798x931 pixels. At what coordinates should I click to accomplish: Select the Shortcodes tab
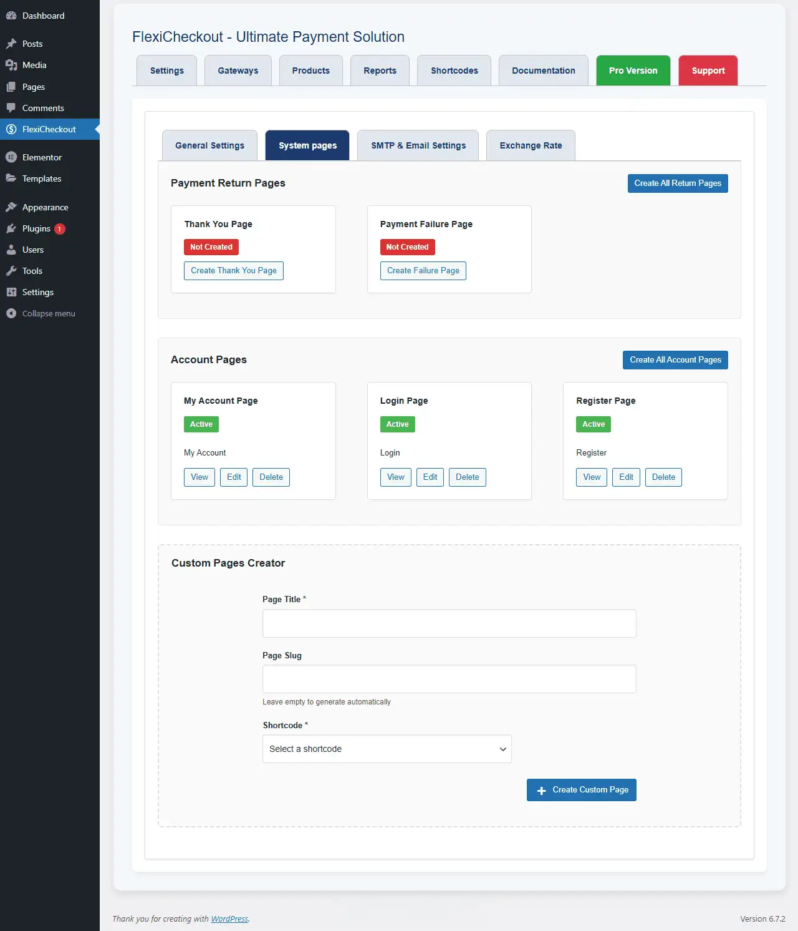point(454,71)
